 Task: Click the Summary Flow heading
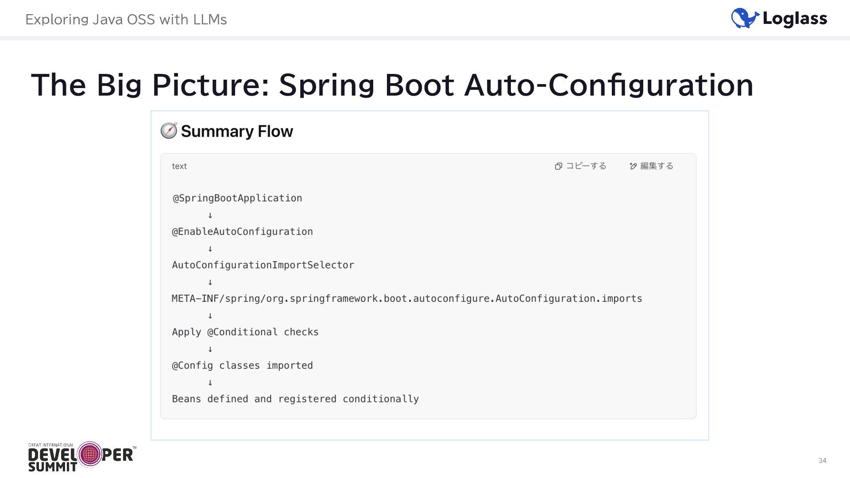(x=237, y=131)
